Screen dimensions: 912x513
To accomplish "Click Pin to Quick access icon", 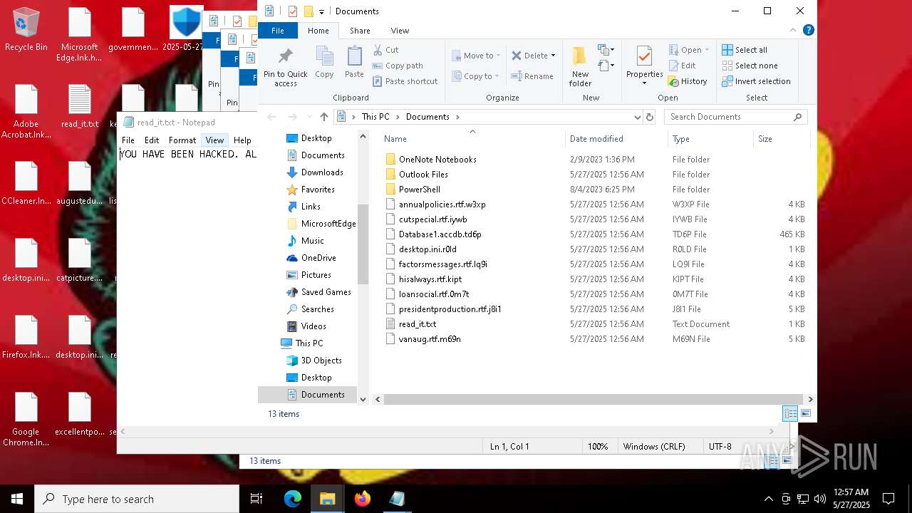I will pos(286,57).
